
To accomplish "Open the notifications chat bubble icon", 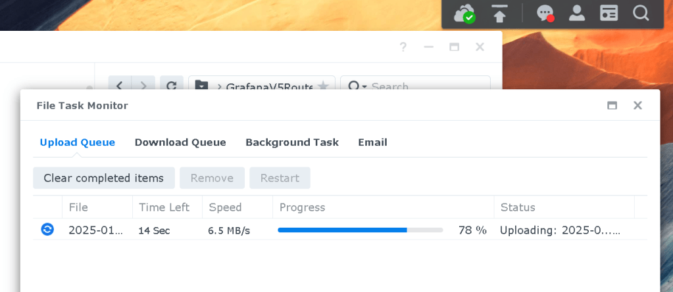I will click(545, 14).
